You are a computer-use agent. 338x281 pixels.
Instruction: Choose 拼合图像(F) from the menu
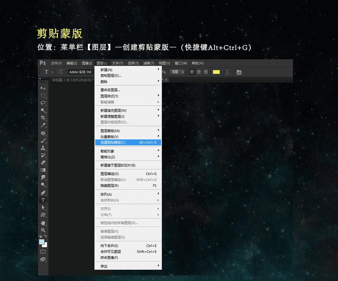[128, 257]
